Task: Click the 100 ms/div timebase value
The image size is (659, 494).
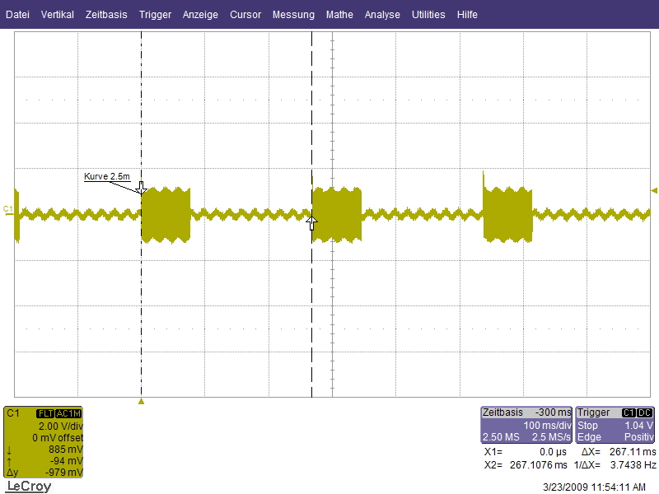Action: tap(547, 426)
